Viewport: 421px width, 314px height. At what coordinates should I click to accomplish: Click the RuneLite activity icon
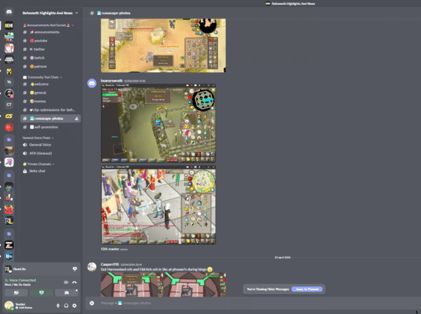click(8, 269)
